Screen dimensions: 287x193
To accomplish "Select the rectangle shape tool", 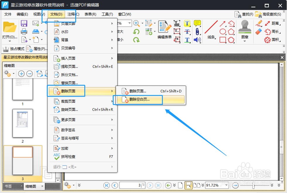I will point(223,40).
